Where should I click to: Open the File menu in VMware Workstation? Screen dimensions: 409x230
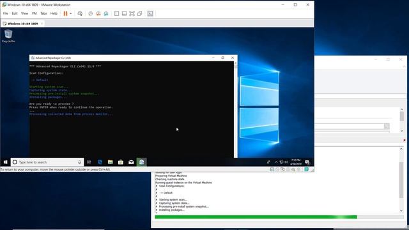click(6, 13)
